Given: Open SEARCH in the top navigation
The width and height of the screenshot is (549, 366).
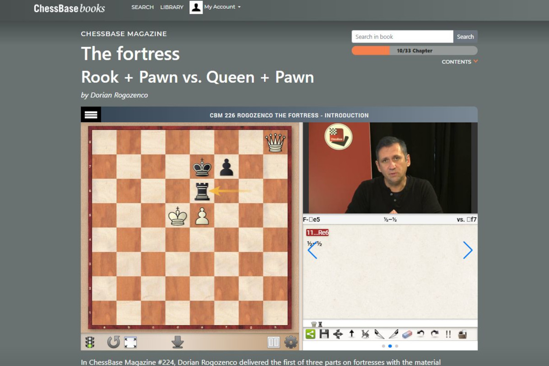Looking at the screenshot, I should pyautogui.click(x=142, y=7).
